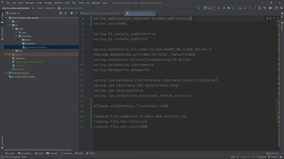Expand the .idea folder
This screenshot has width=284, height=159.
click(x=10, y=22)
